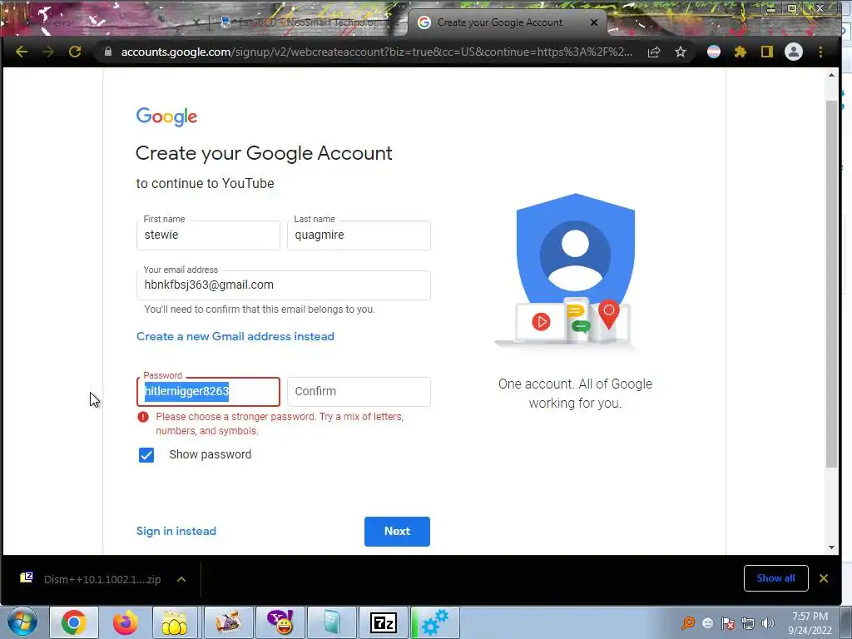The image size is (852, 639).
Task: Click into the Password field
Action: [x=208, y=392]
